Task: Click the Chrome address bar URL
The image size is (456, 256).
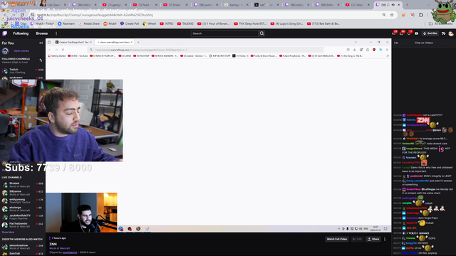Action: 95,15
